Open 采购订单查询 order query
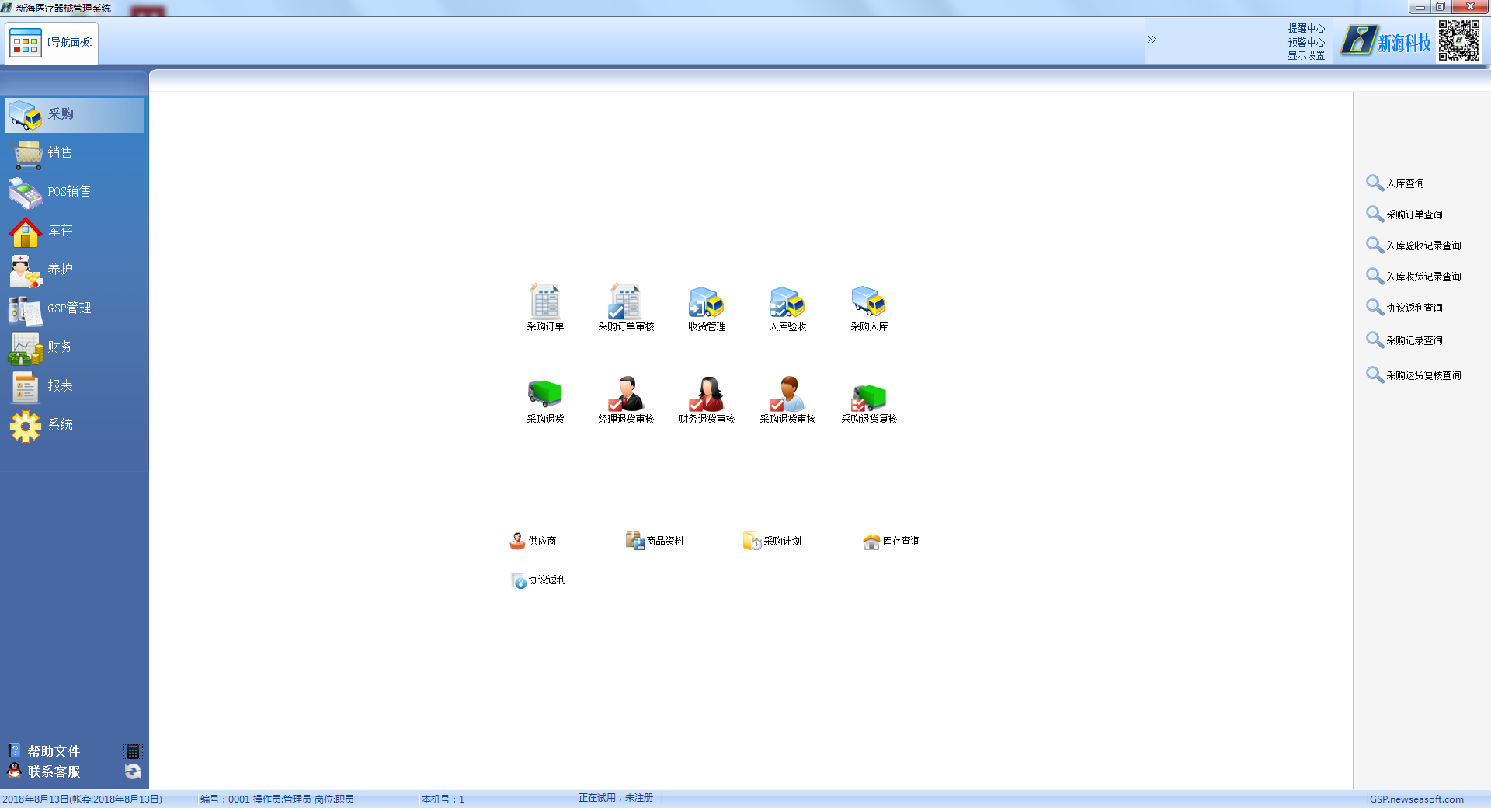The height and width of the screenshot is (808, 1491). pos(1405,214)
